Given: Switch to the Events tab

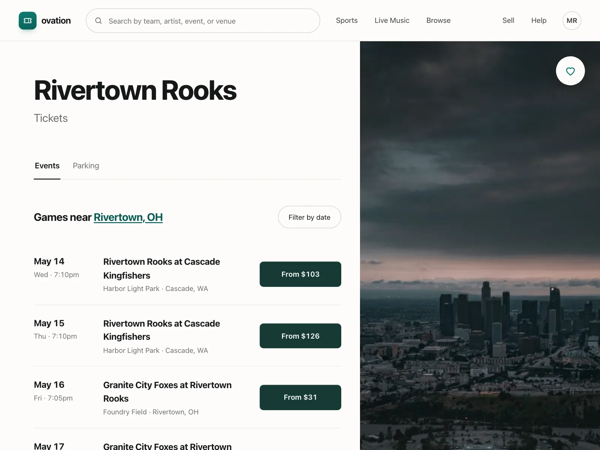Looking at the screenshot, I should 47,166.
